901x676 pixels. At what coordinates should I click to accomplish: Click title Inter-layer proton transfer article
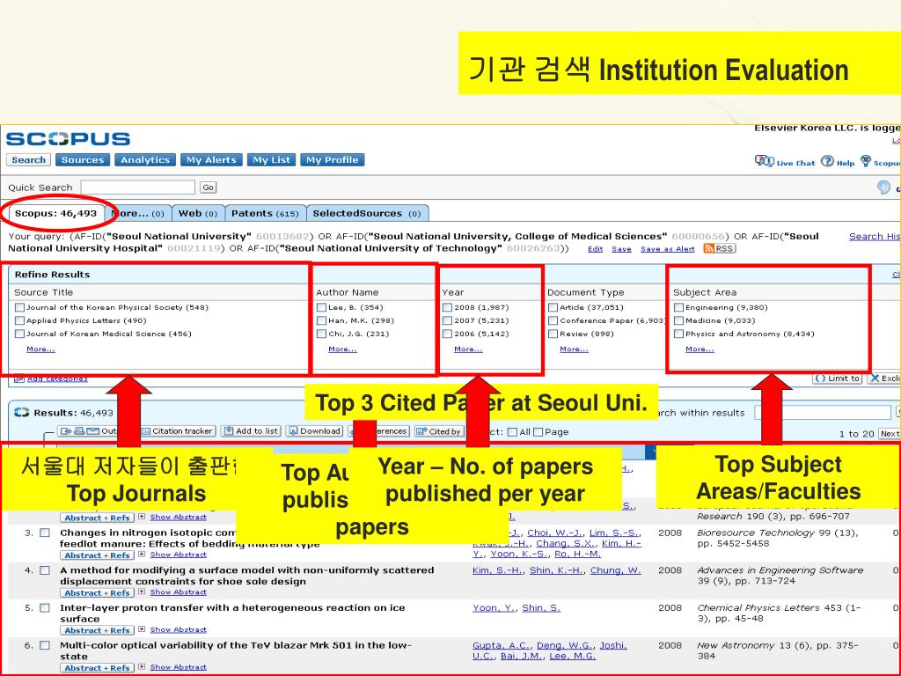tap(232, 614)
